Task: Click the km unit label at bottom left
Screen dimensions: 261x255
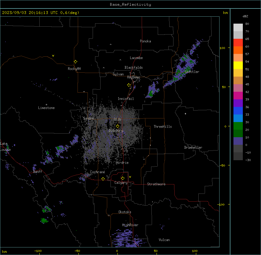Action: [x=5, y=251]
